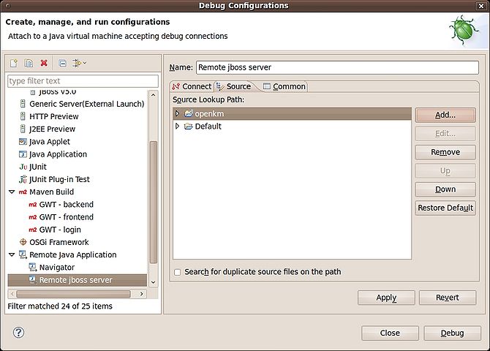Click the Collapse All toolbar icon

62,63
